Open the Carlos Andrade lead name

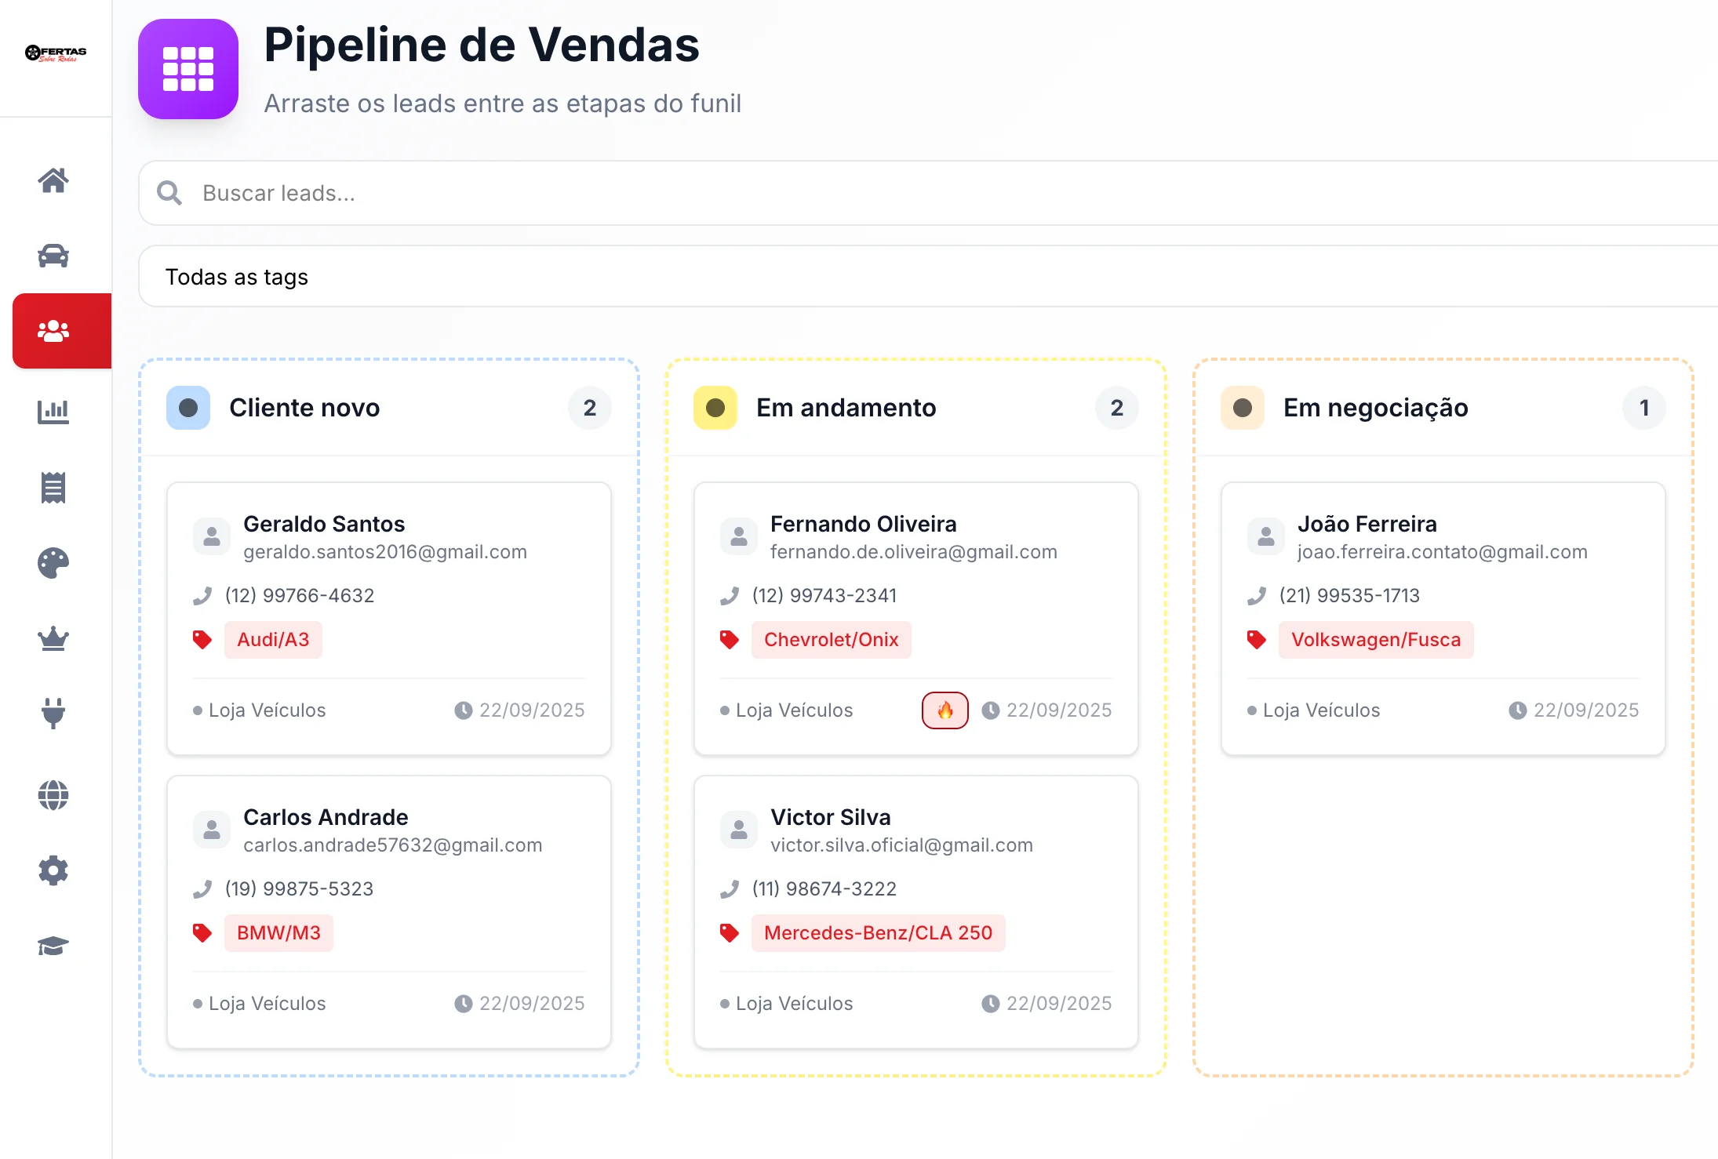click(x=326, y=817)
